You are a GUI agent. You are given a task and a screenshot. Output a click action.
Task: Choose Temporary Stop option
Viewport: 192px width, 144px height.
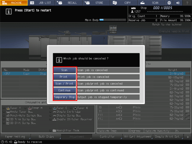pos(64,97)
